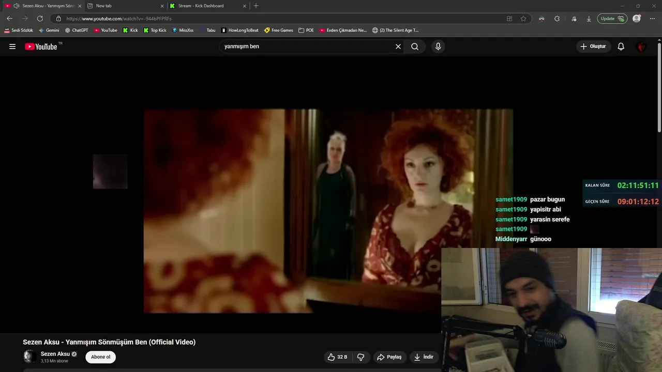Subscribe with the Abone ol button
Screen dimensions: 662x372
pyautogui.click(x=101, y=357)
